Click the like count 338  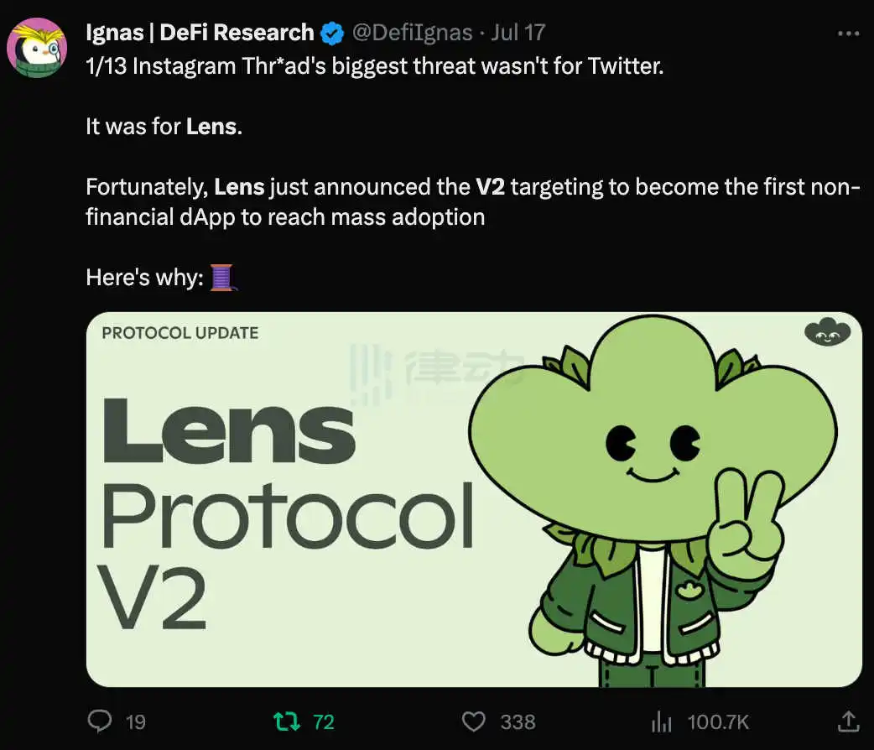518,721
